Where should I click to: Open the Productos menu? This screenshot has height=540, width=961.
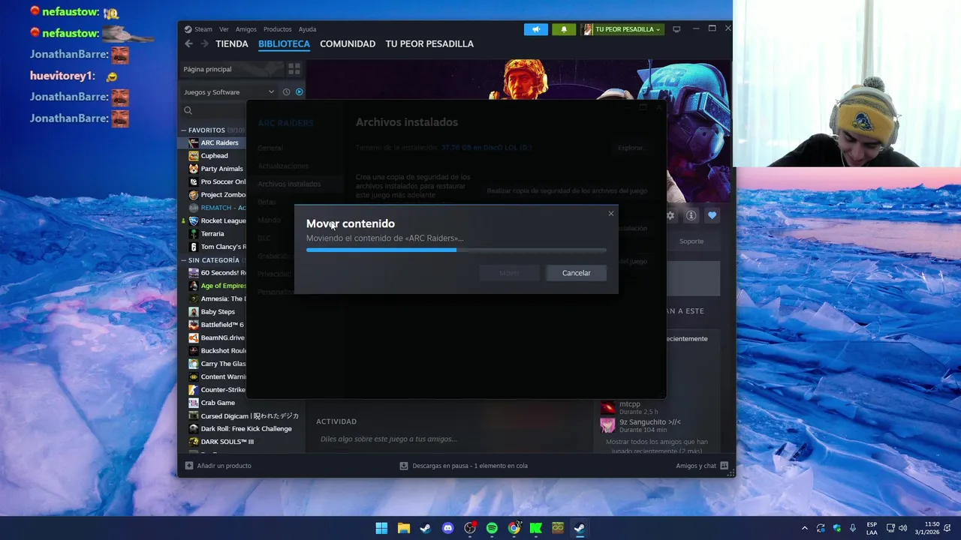[x=278, y=29]
